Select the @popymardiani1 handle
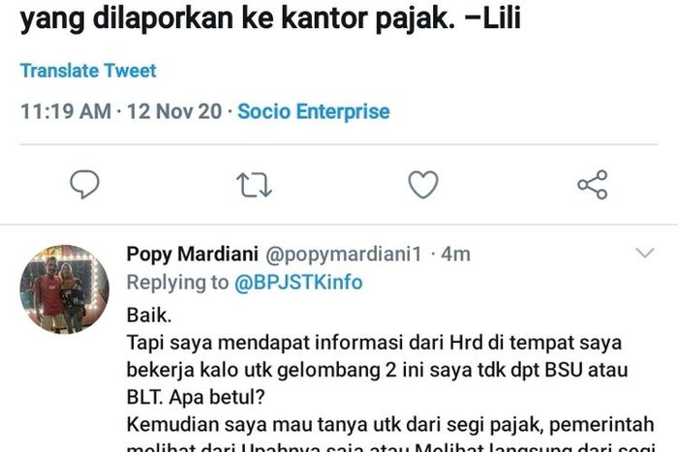Image resolution: width=678 pixels, height=452 pixels. 343,255
